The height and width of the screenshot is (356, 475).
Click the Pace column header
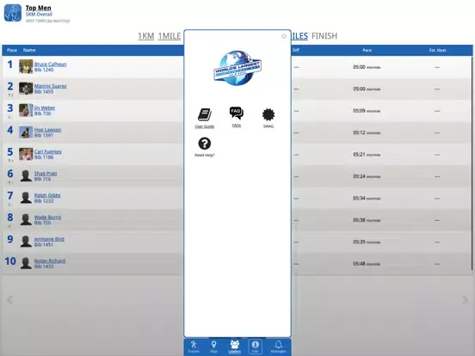[x=367, y=50]
